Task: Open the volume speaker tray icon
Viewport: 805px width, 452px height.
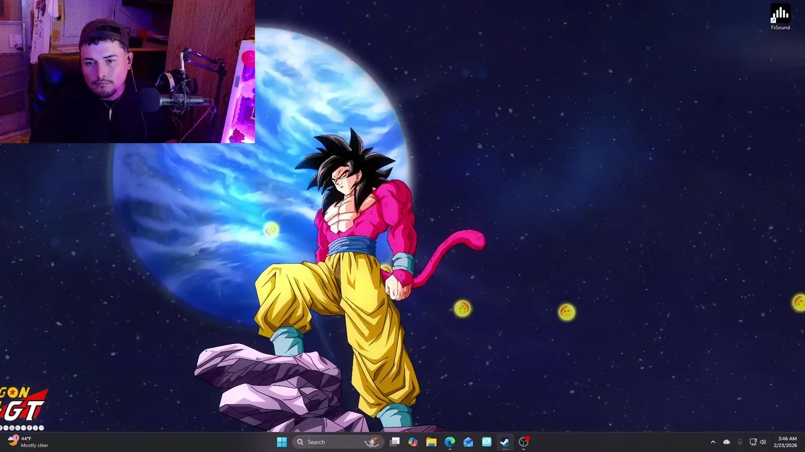Action: coord(763,442)
